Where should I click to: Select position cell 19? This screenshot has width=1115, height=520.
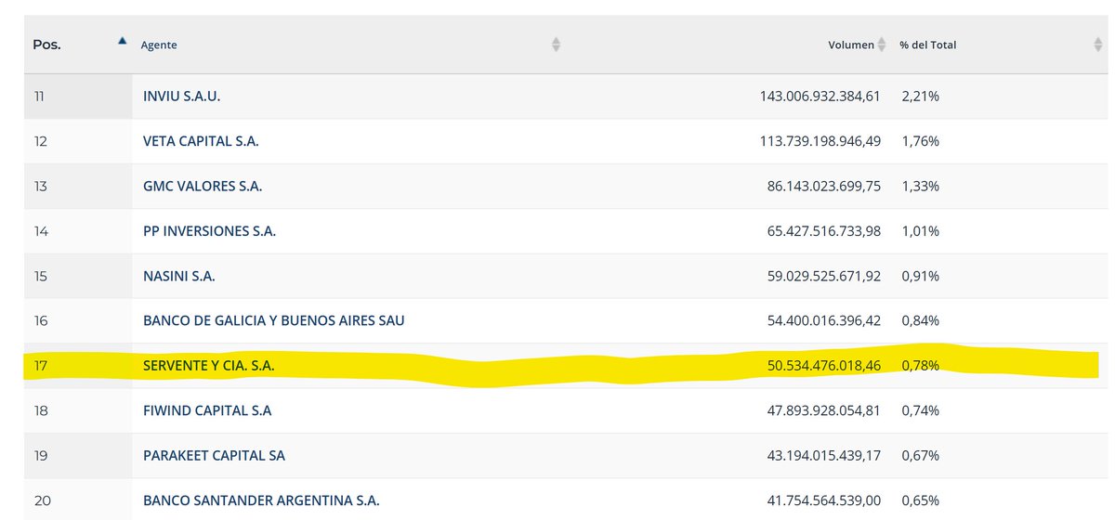point(78,455)
